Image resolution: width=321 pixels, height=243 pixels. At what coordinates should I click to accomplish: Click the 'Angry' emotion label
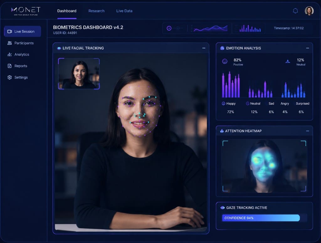(x=285, y=103)
